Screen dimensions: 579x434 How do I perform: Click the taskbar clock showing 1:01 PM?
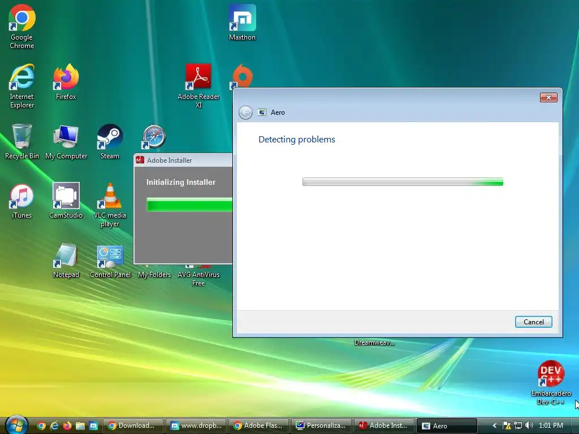click(x=551, y=426)
